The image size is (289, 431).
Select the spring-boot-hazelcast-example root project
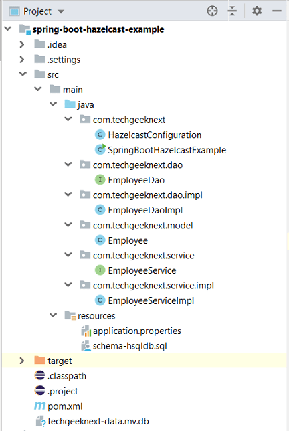[x=98, y=29]
